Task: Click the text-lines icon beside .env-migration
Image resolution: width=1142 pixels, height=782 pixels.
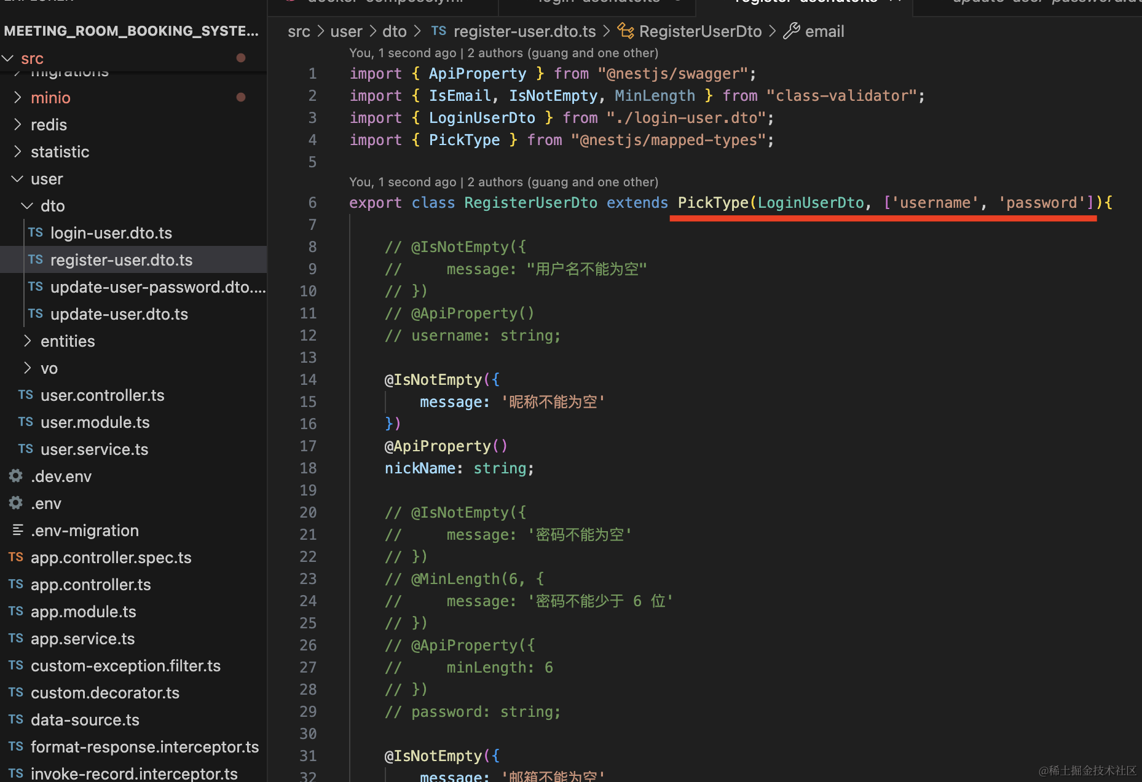Action: 18,530
